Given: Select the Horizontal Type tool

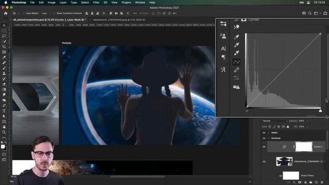Looking at the screenshot, I should (4, 111).
